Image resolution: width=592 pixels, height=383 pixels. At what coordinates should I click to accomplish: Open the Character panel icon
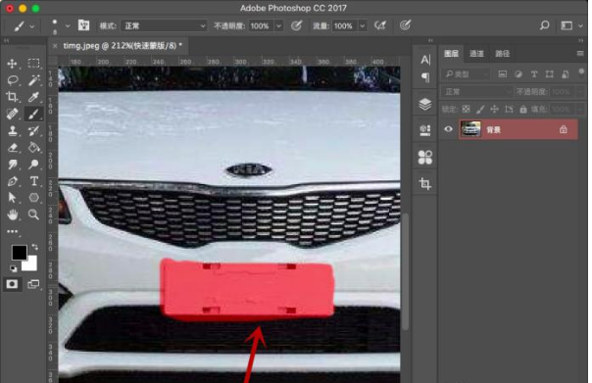tap(425, 60)
